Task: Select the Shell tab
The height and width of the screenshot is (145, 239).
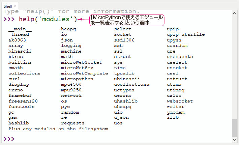Action: (8, 6)
